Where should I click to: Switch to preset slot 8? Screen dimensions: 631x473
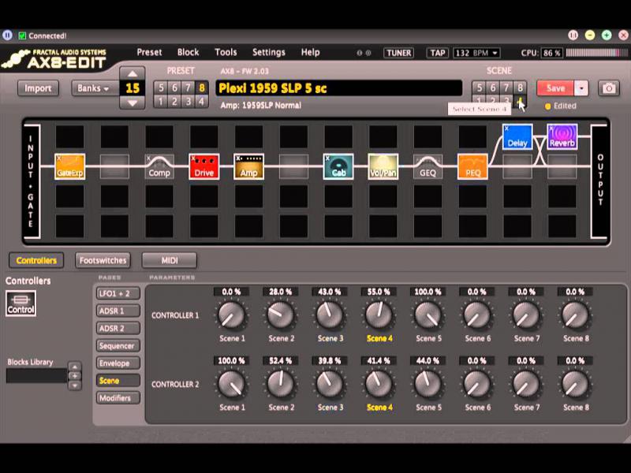[x=202, y=88]
